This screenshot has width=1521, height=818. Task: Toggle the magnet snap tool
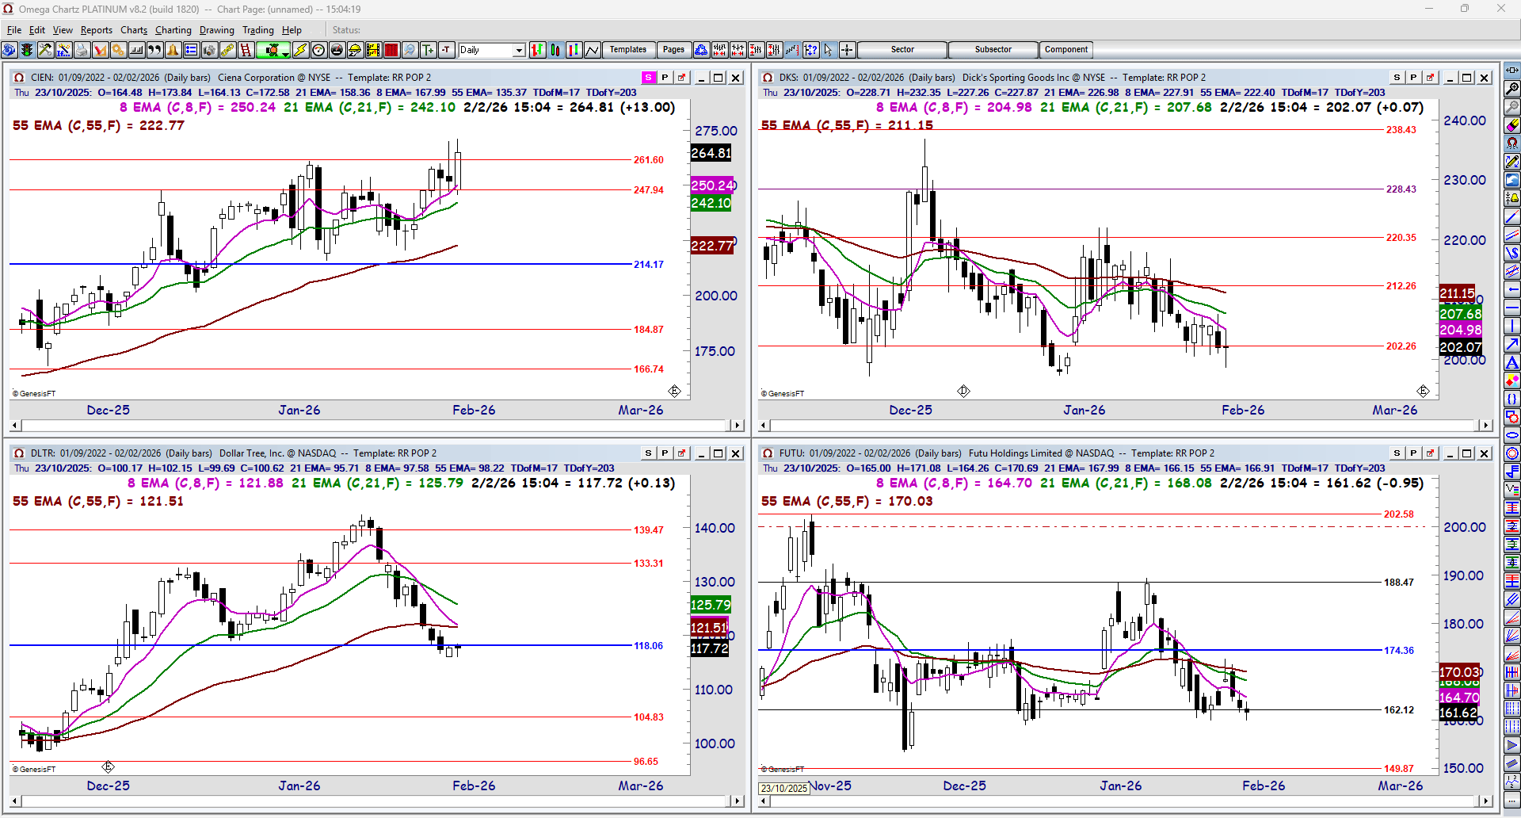click(x=1512, y=143)
